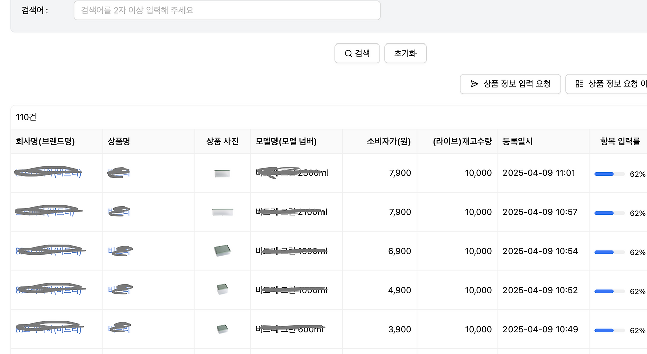Click product name link in 10:57 row

(119, 212)
